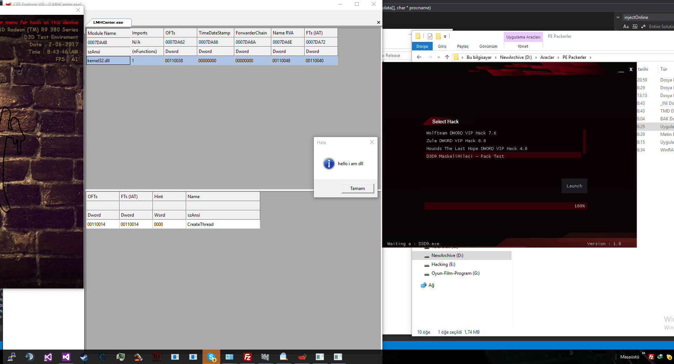
Task: Open Ağ network in navigation pane
Action: click(431, 285)
